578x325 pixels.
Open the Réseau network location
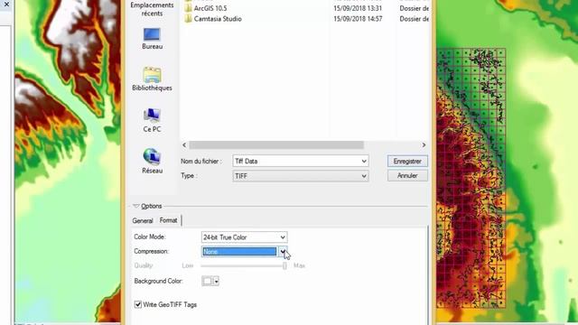tap(152, 161)
